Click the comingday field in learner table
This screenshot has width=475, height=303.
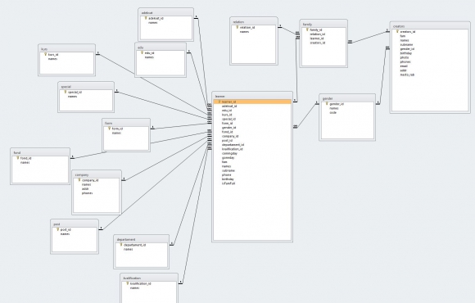click(229, 153)
